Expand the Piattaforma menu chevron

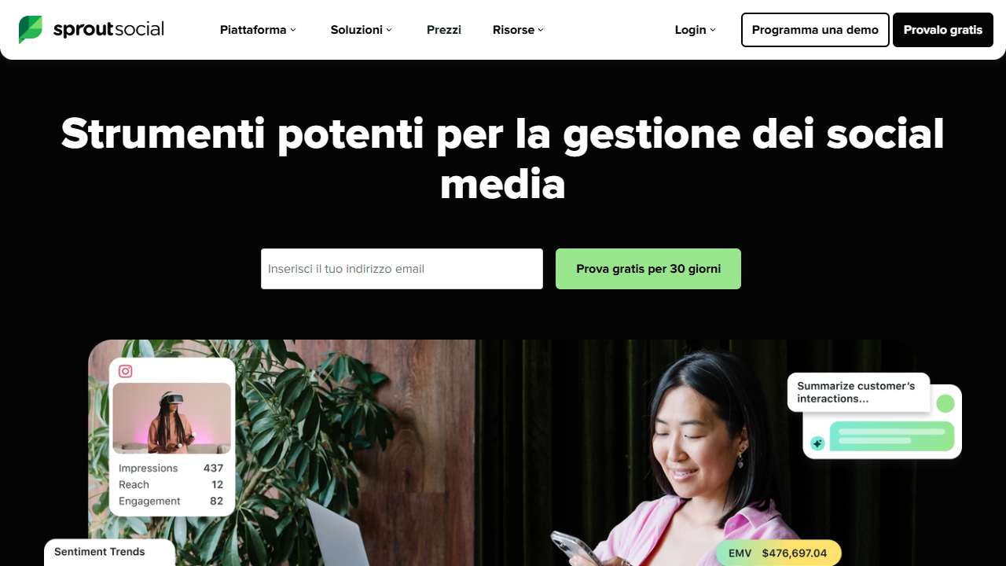(x=293, y=30)
